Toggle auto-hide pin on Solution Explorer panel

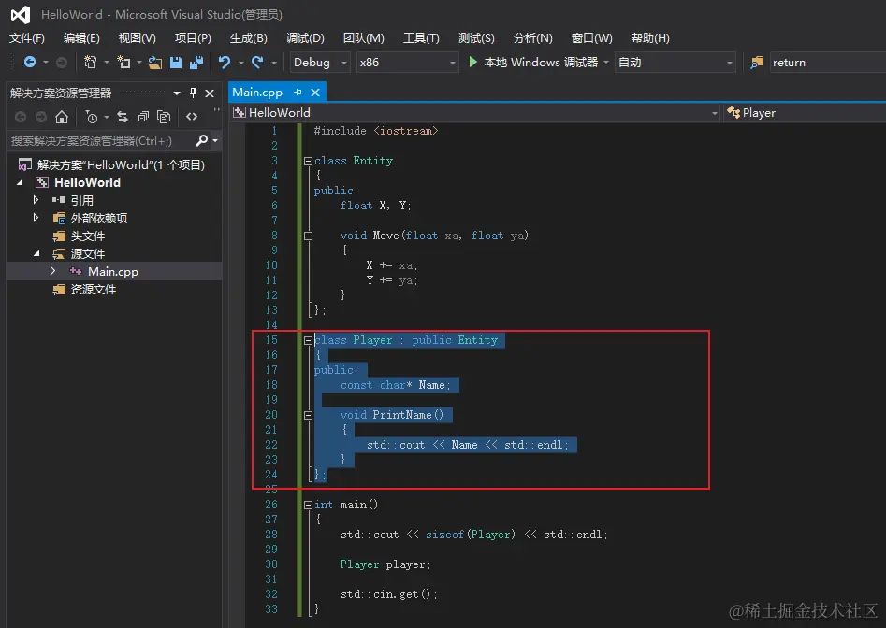coord(193,93)
